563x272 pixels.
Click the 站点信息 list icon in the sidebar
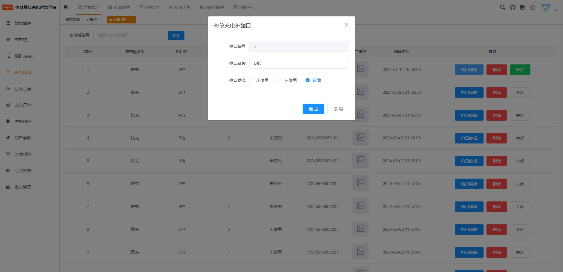click(x=8, y=23)
